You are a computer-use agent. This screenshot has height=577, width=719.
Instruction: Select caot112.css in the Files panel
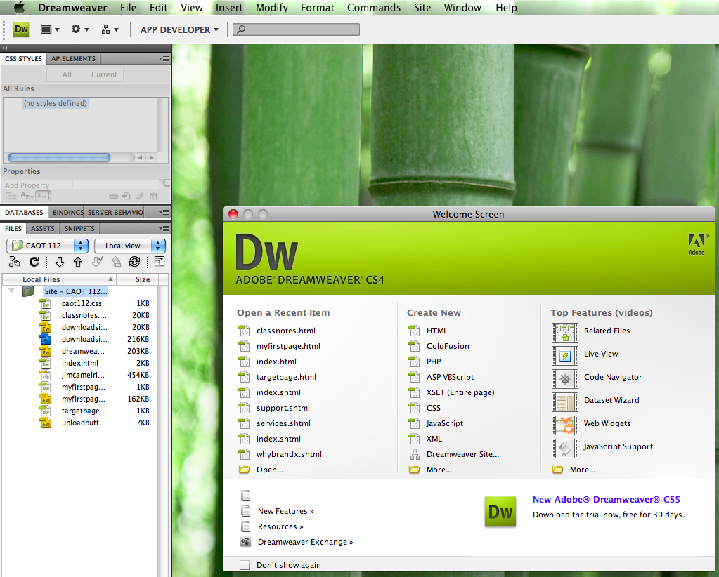click(82, 303)
